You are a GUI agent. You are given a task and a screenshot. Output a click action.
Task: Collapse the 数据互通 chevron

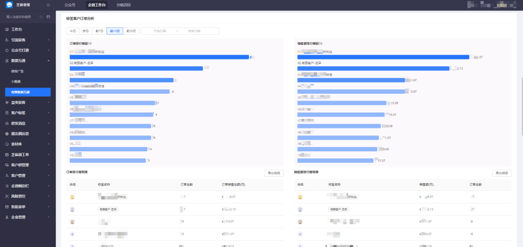49,60
